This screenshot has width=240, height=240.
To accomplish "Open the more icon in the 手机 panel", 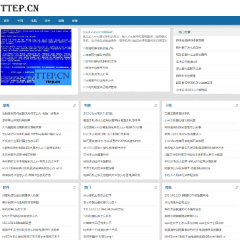I will click(x=237, y=105).
